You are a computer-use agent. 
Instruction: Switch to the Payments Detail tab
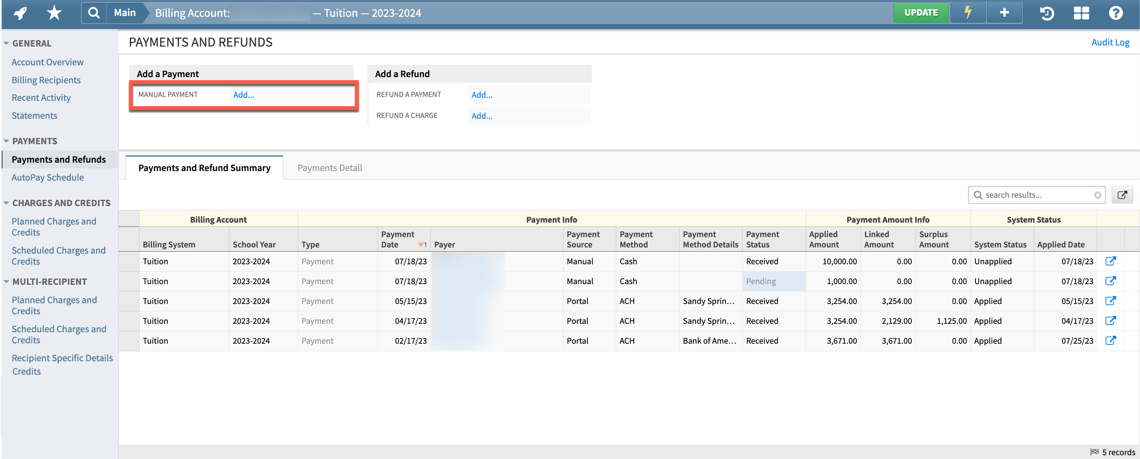pos(329,168)
